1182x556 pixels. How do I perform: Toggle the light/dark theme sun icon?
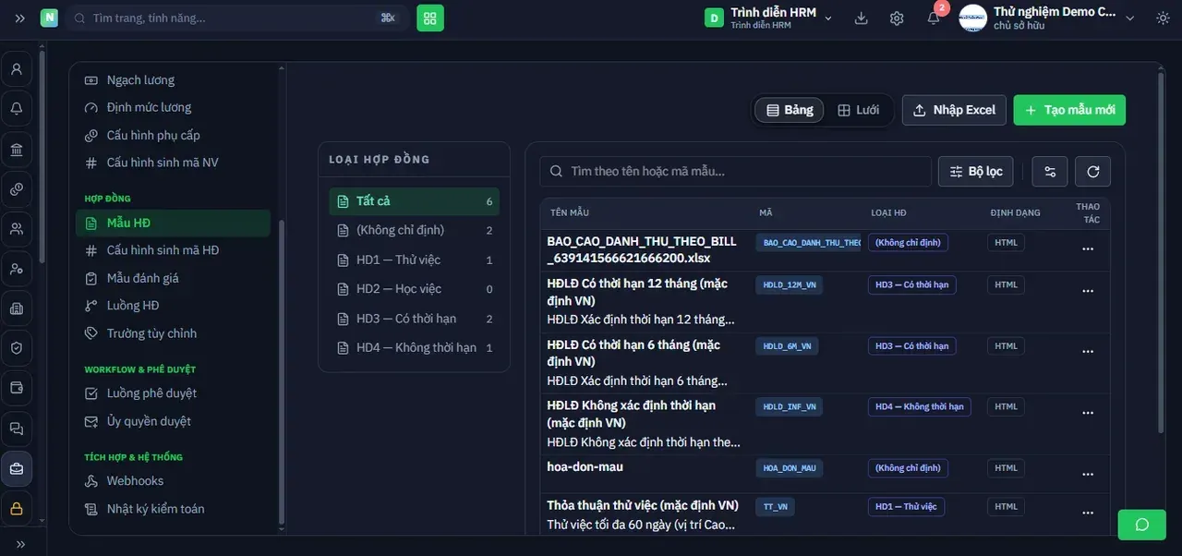point(1162,18)
